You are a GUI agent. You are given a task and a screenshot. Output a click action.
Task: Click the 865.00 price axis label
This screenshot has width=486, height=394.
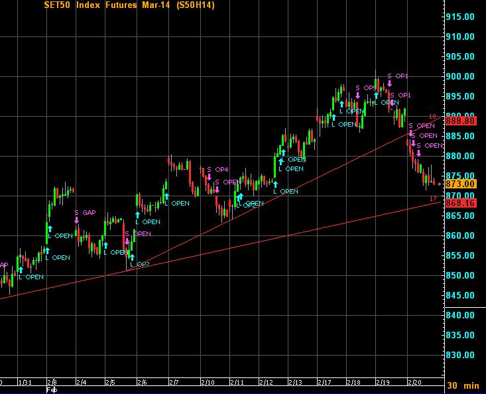(460, 216)
